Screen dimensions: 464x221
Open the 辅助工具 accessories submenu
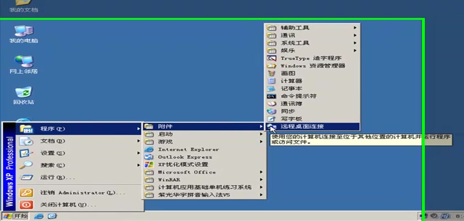tap(313, 28)
